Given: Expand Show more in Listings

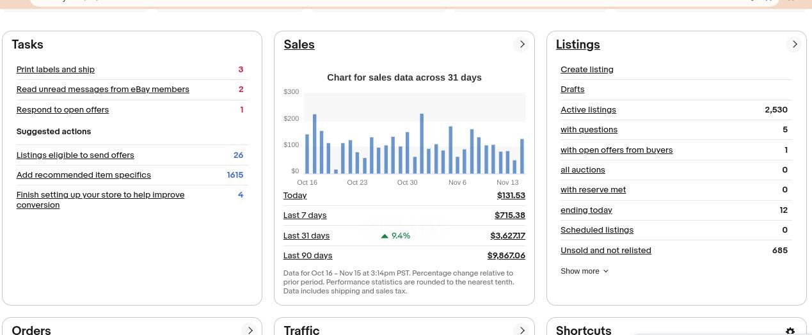Looking at the screenshot, I should pos(584,271).
